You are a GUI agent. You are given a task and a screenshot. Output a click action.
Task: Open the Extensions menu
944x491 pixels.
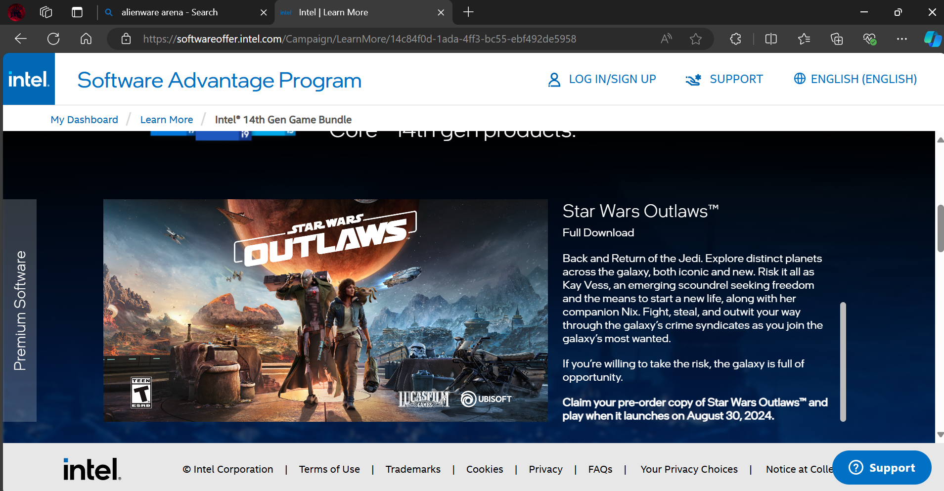[x=735, y=39]
